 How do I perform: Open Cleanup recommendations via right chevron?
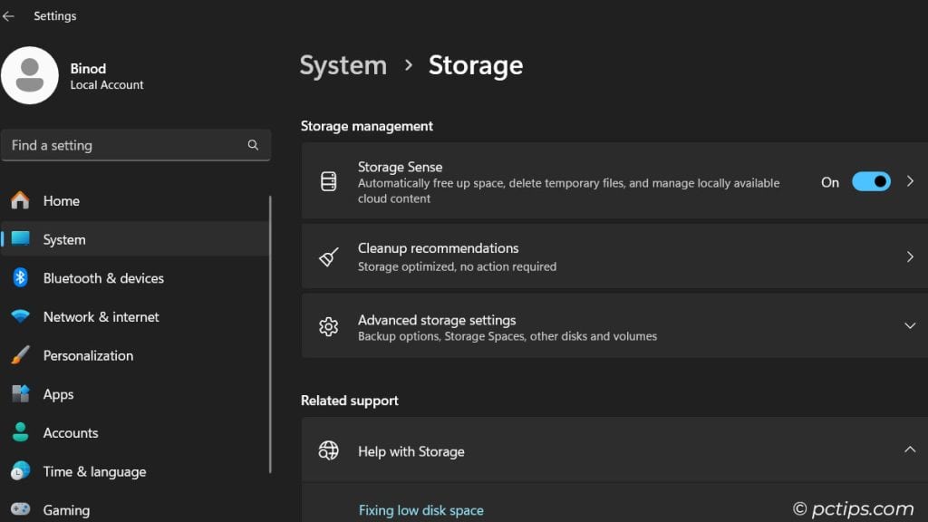910,256
